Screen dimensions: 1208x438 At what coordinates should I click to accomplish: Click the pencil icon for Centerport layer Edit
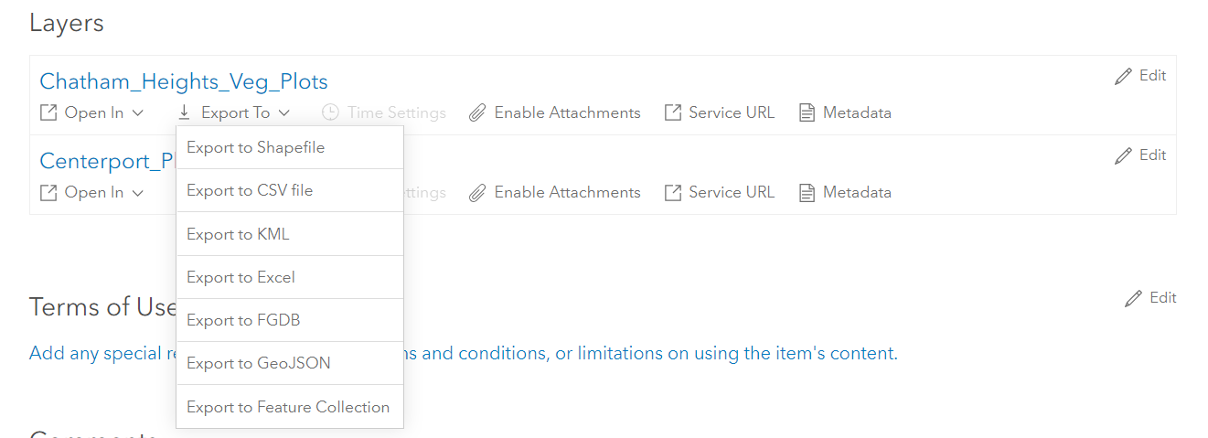tap(1124, 156)
